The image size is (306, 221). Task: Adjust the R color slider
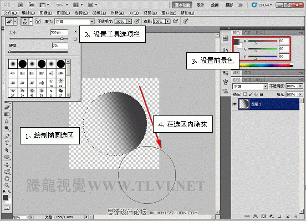[x=255, y=43]
